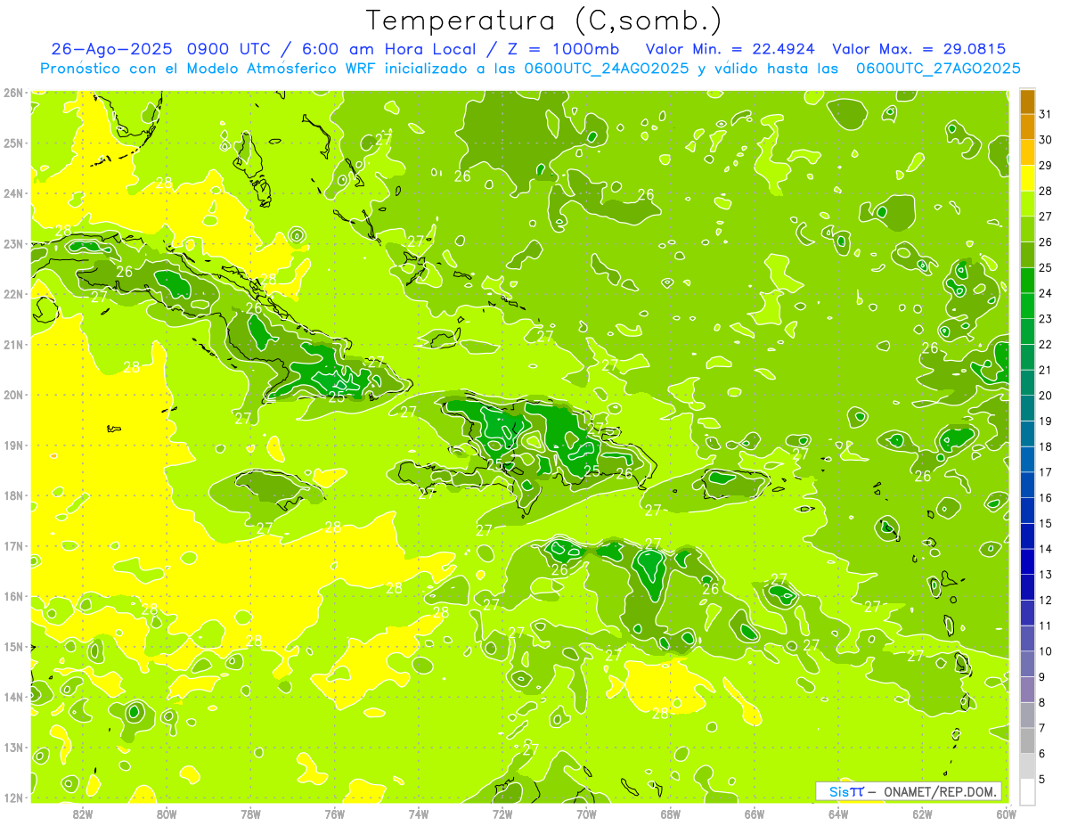Screen dimensions: 1069x826
Task: Pick the green swatch between 26 and 27
Action: click(1027, 229)
